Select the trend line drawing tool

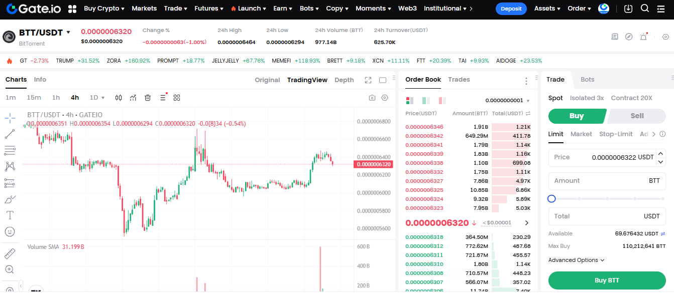(10, 134)
